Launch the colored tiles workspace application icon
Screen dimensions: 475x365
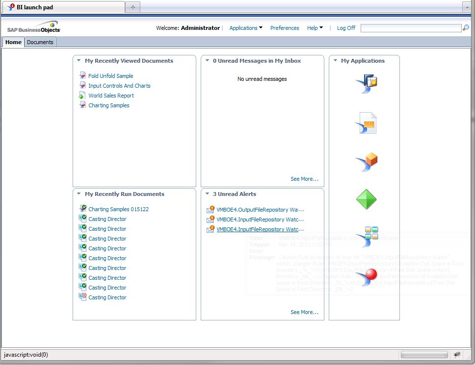[x=367, y=237]
